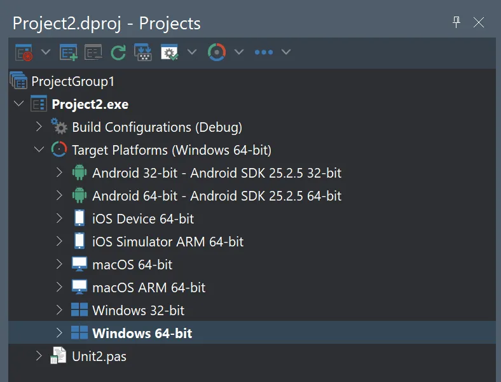Select Project2.exe in the tree
The height and width of the screenshot is (382, 501).
pyautogui.click(x=90, y=104)
